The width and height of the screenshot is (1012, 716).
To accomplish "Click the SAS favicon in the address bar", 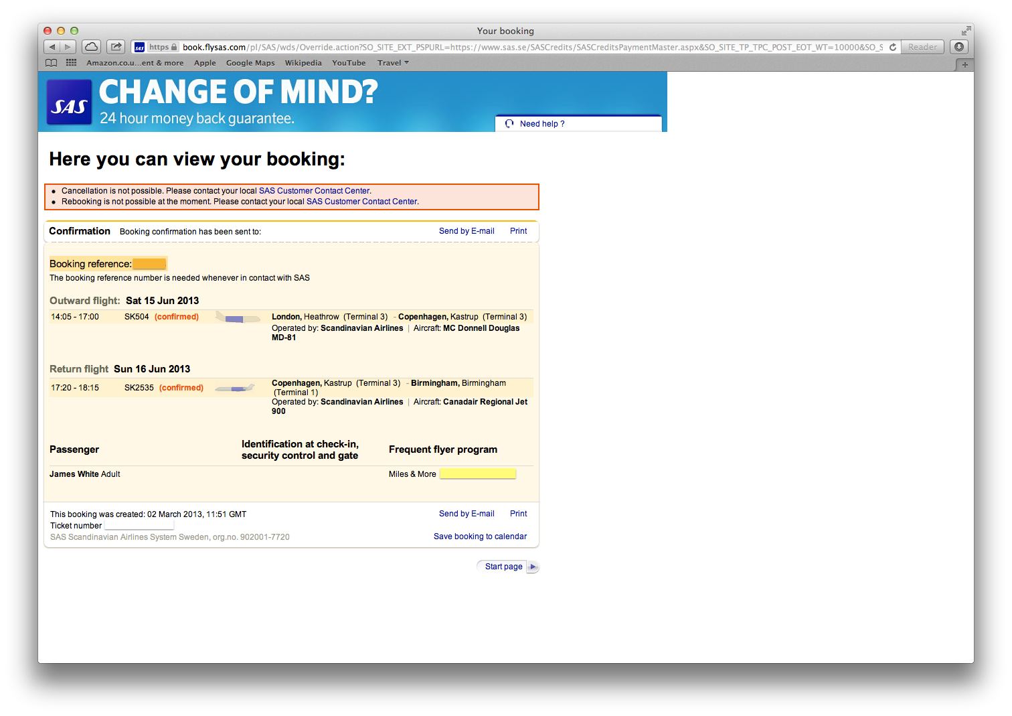I will [139, 47].
